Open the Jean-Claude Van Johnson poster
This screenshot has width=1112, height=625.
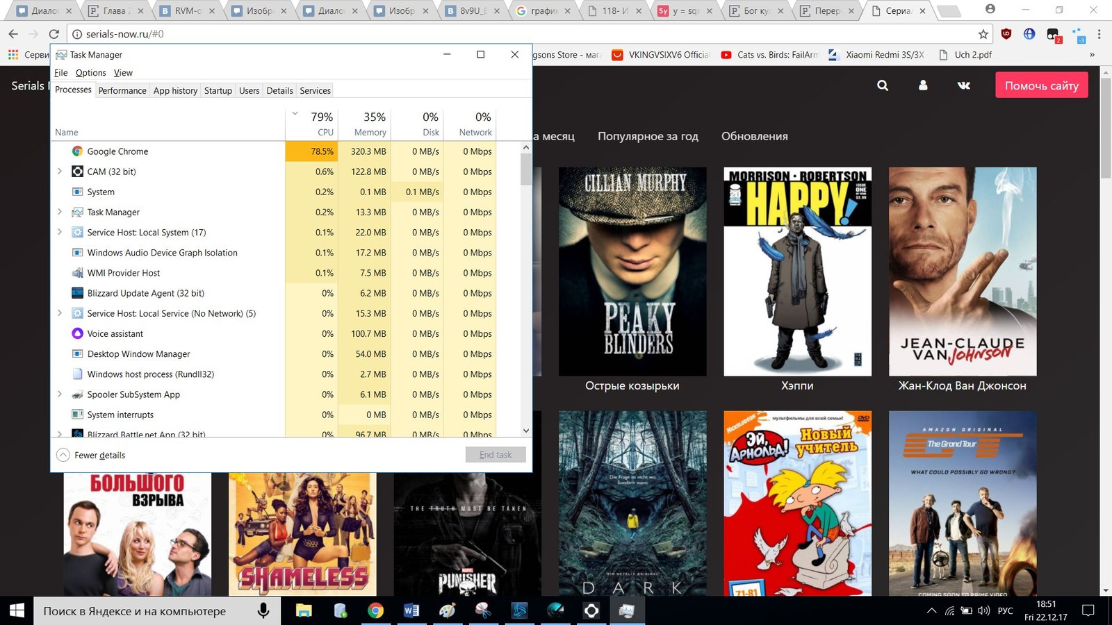click(963, 272)
